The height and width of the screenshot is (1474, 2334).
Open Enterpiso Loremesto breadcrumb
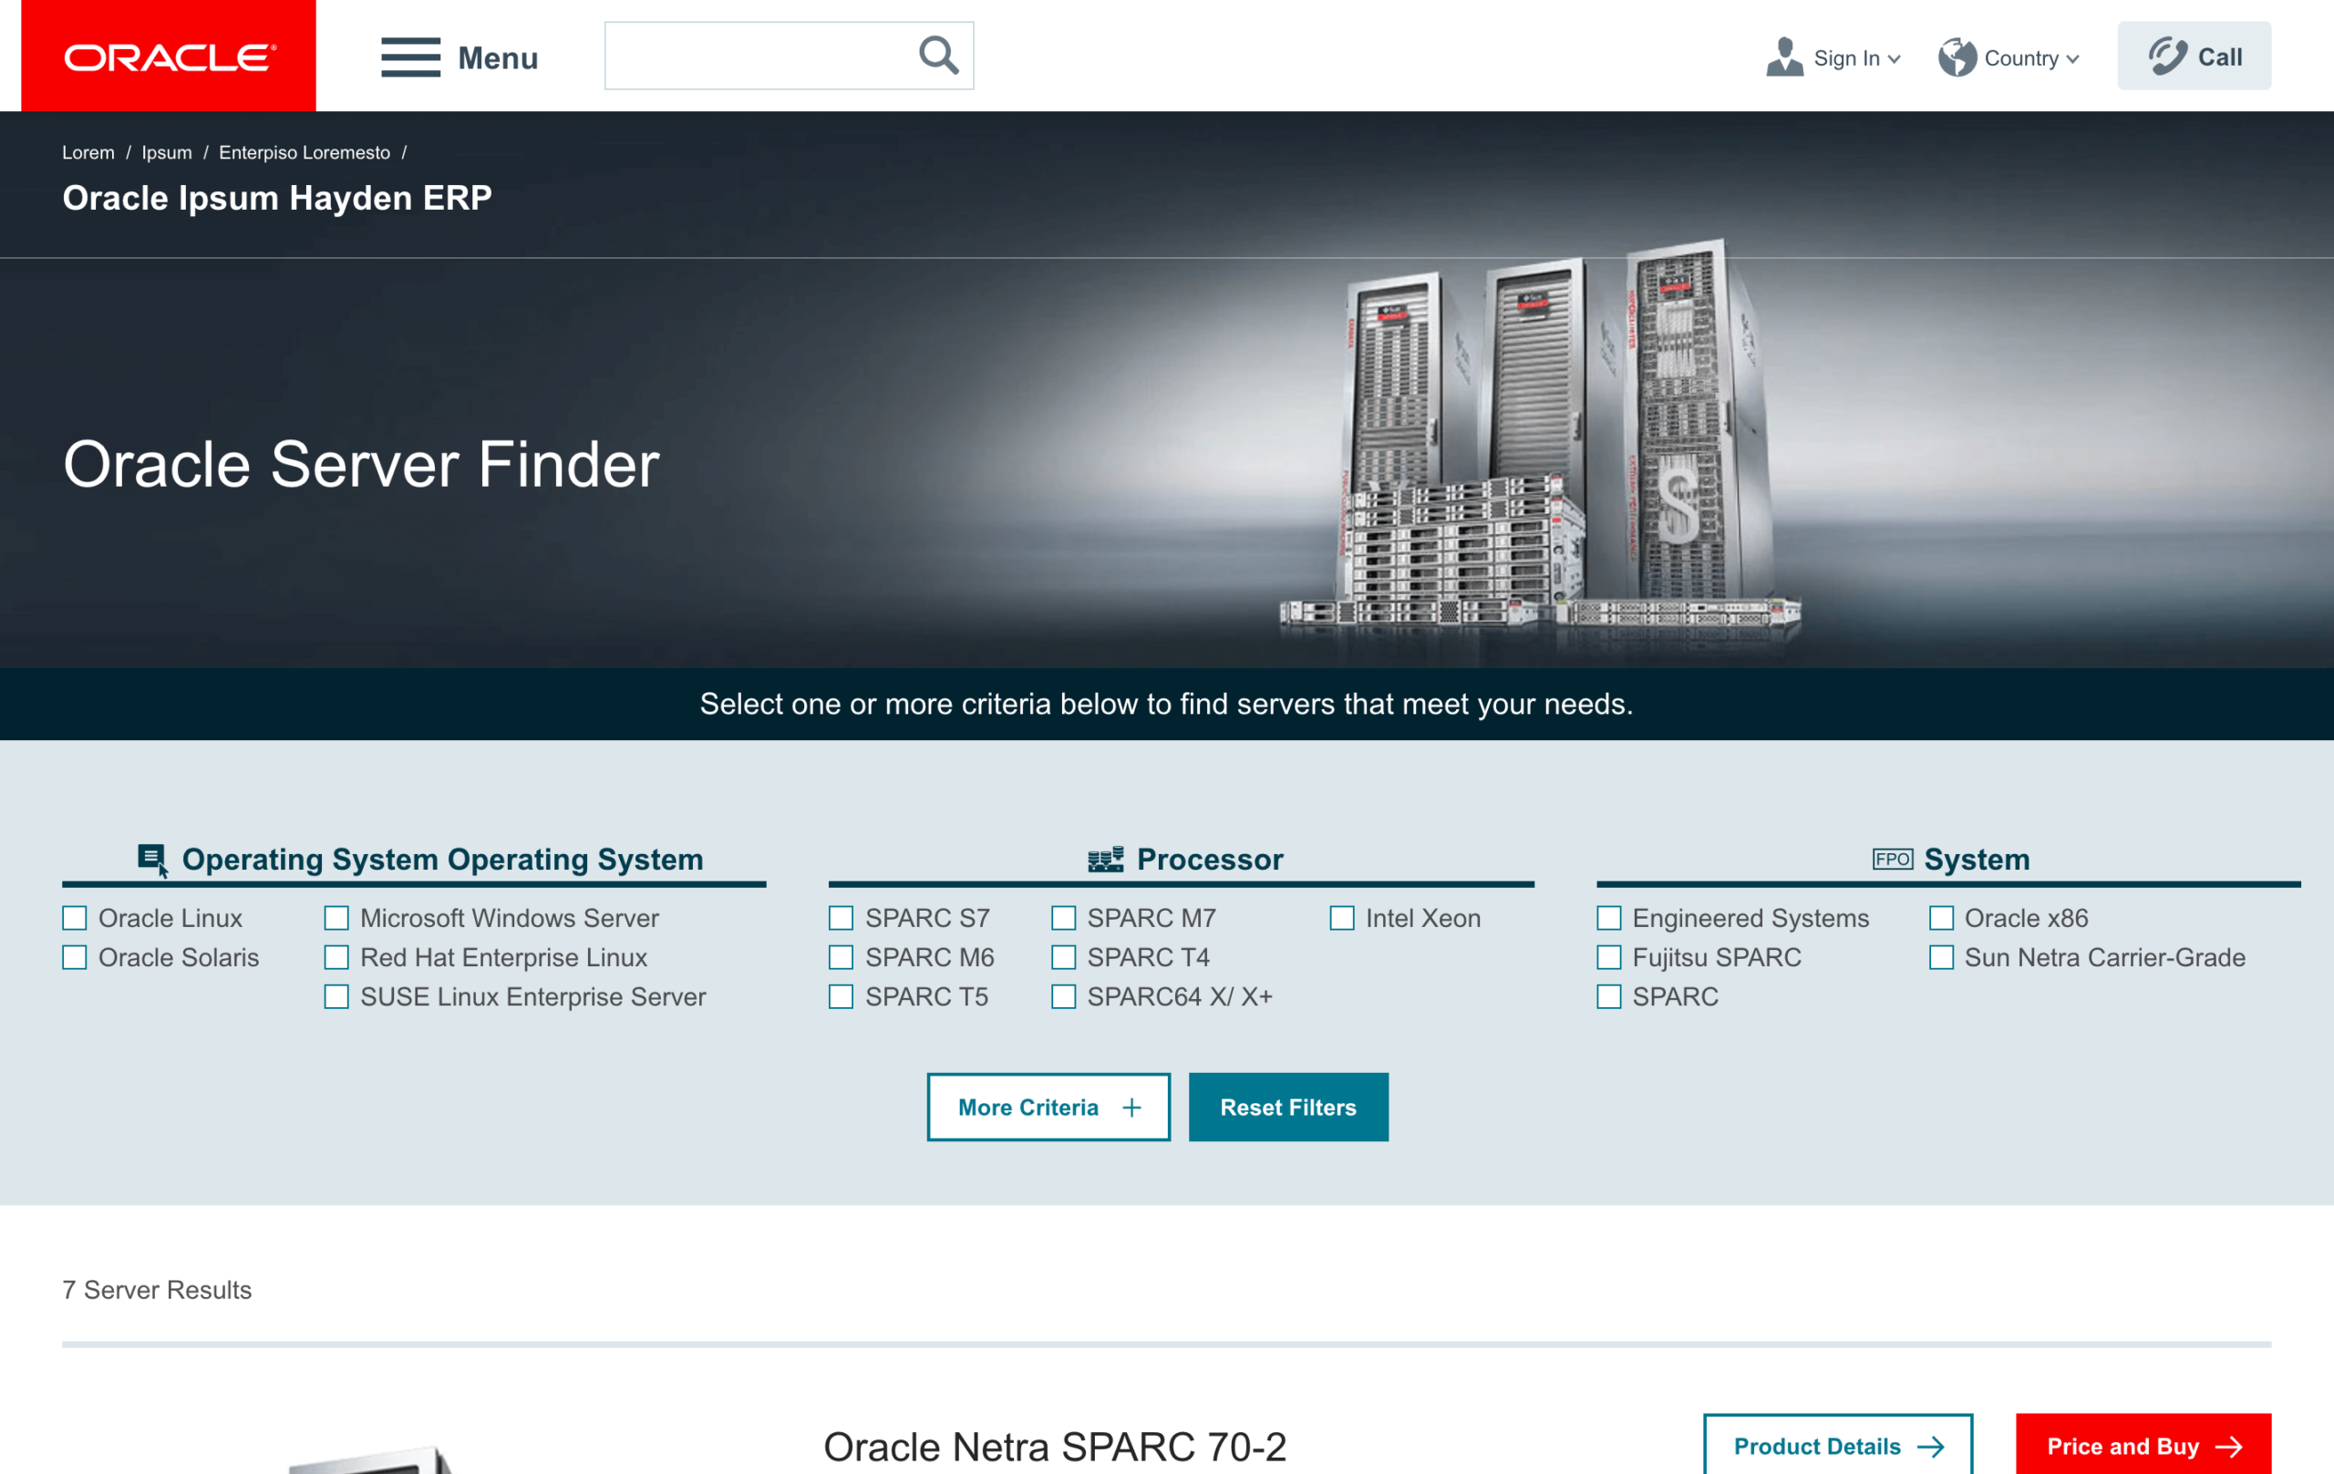(x=305, y=152)
